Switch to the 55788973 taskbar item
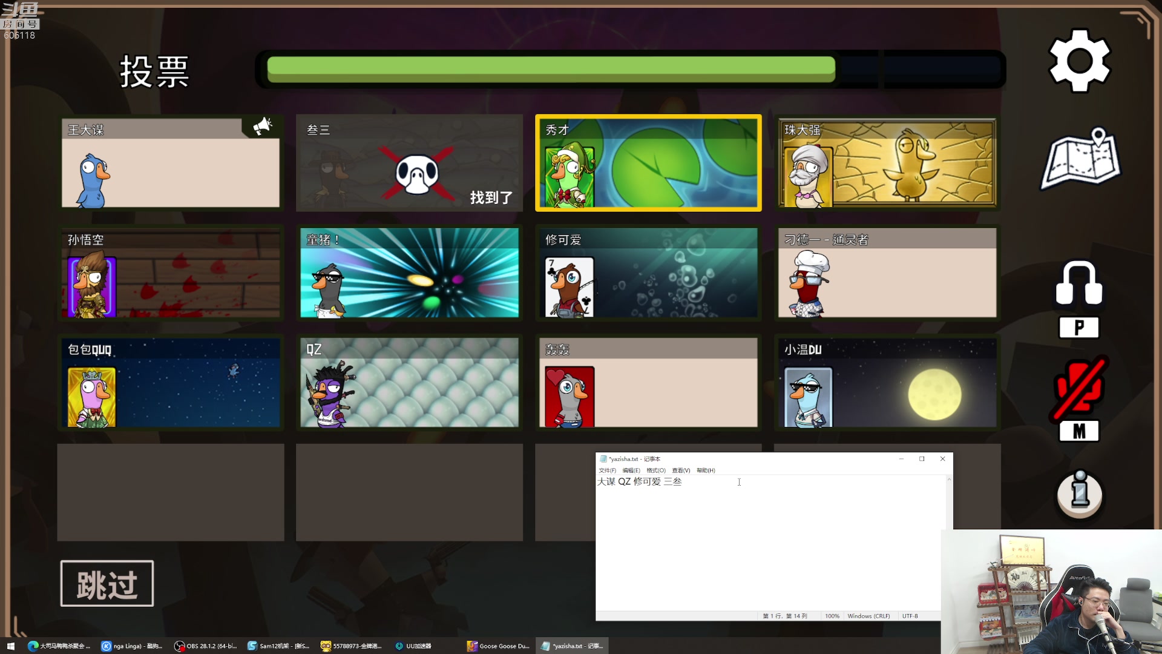 pos(352,646)
